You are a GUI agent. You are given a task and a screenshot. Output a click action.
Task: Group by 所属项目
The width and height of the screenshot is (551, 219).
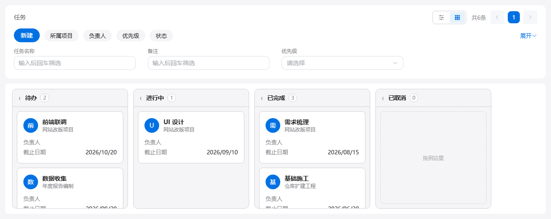pos(61,36)
